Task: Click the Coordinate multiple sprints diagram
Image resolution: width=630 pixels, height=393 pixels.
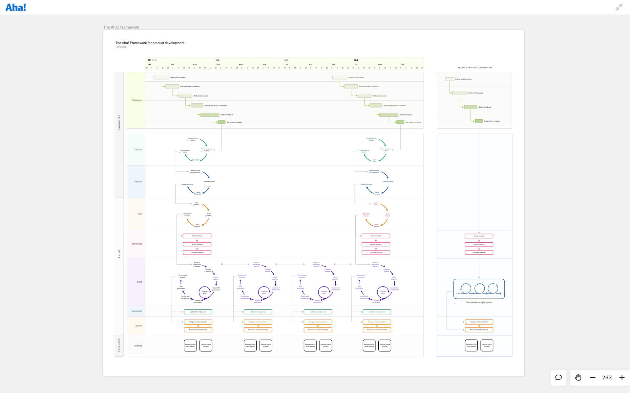Action: click(479, 289)
